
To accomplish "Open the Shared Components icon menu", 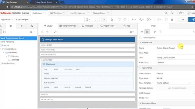I will click(149, 19).
